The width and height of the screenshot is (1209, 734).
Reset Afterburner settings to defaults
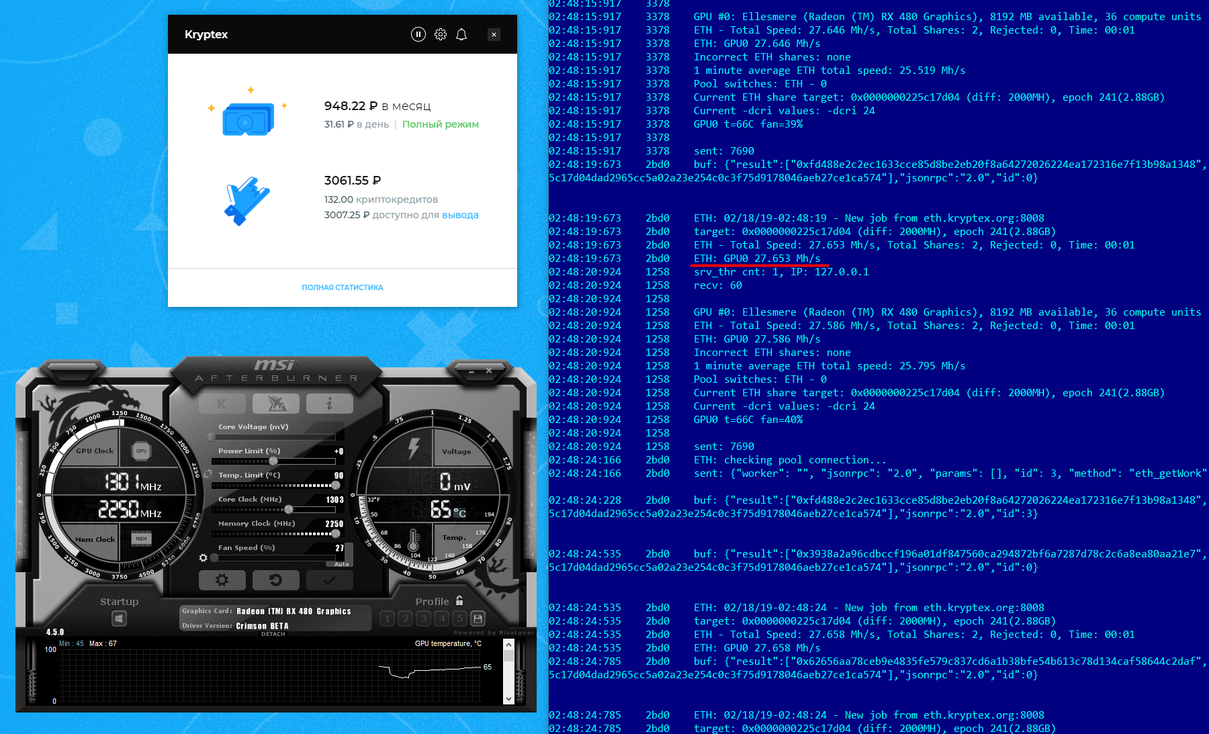[x=275, y=580]
